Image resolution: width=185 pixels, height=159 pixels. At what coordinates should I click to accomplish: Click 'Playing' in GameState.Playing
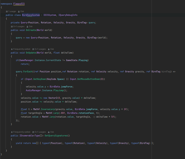point(83,60)
